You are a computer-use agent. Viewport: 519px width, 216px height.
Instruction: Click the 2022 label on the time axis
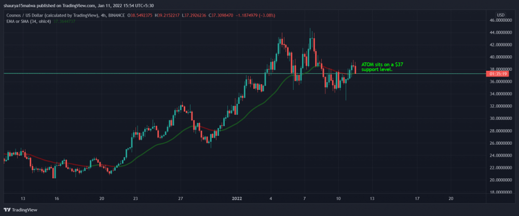[237, 198]
